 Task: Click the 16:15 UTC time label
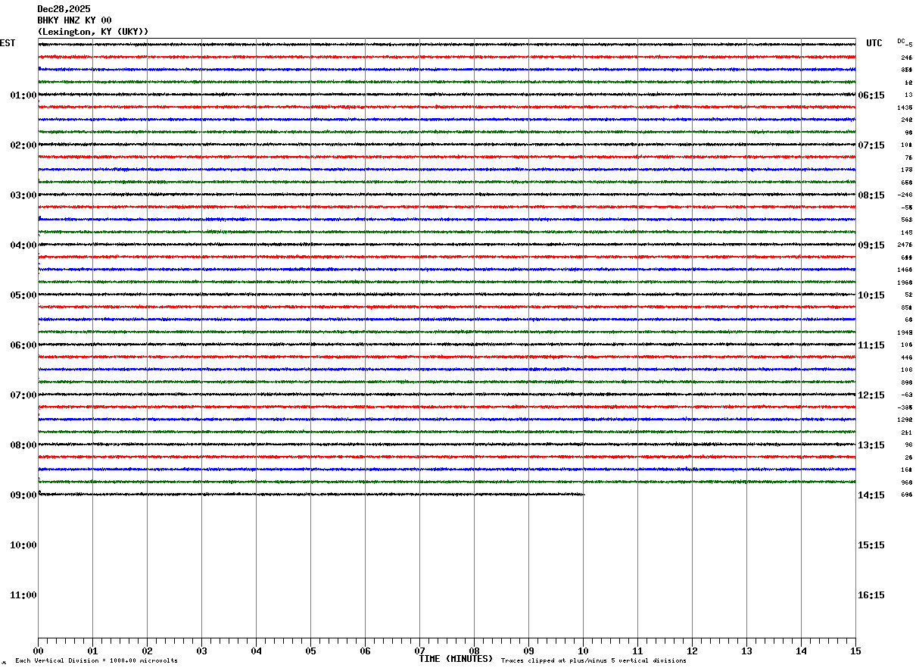point(871,595)
